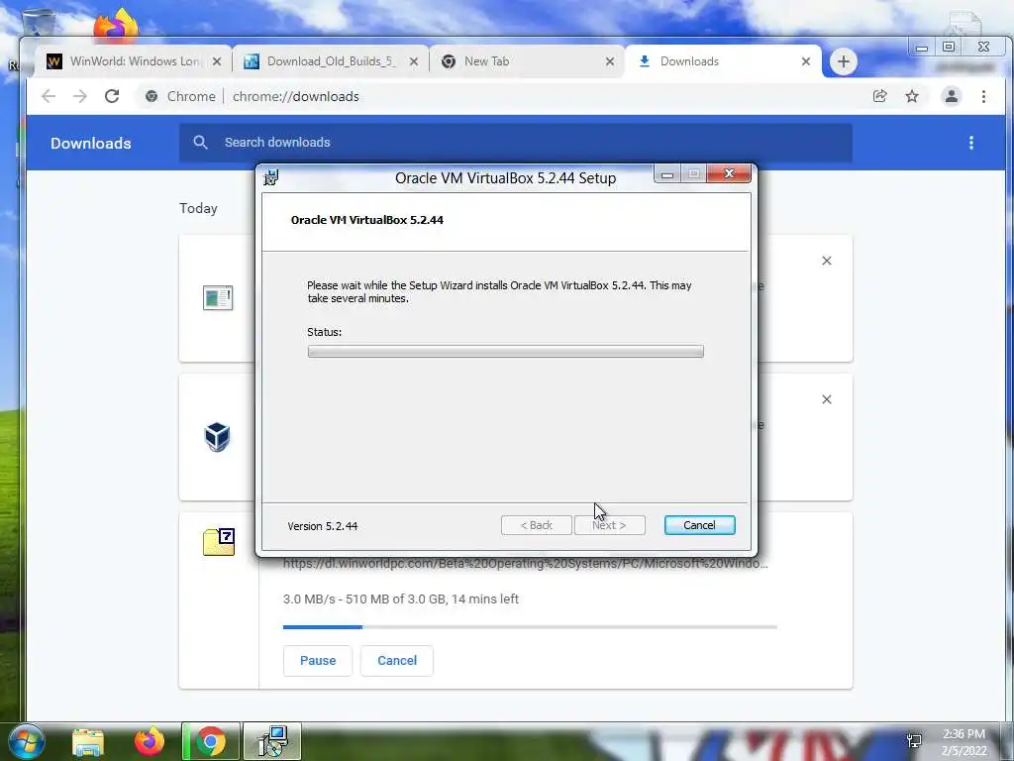
Task: Cancel the VirtualBox installation
Action: click(700, 525)
